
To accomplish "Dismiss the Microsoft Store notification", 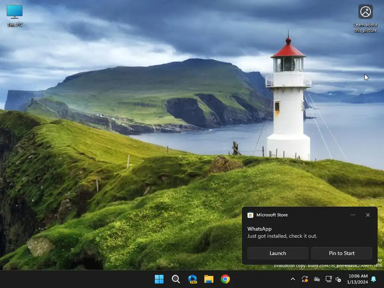I will (367, 215).
